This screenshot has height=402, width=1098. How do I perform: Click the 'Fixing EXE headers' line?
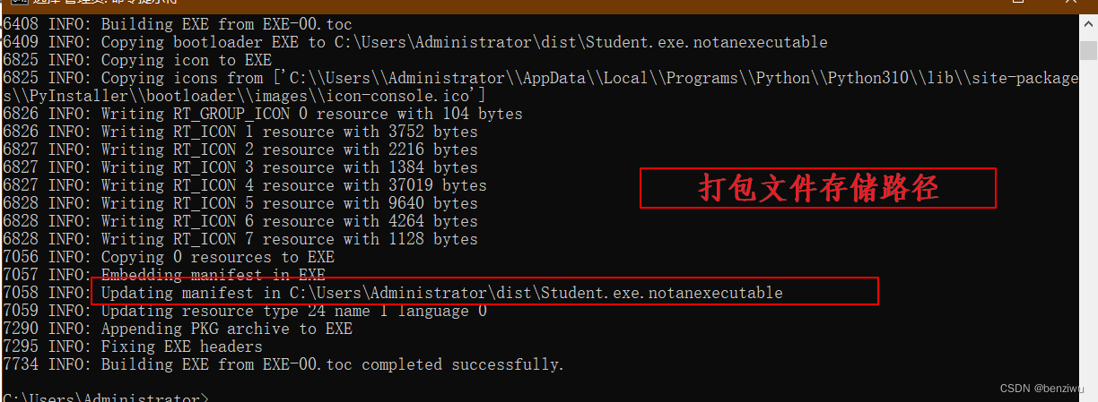click(133, 346)
